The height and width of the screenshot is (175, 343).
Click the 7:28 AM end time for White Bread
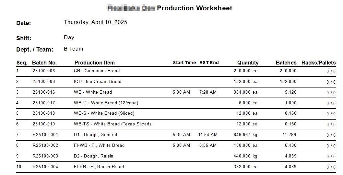coord(208,92)
